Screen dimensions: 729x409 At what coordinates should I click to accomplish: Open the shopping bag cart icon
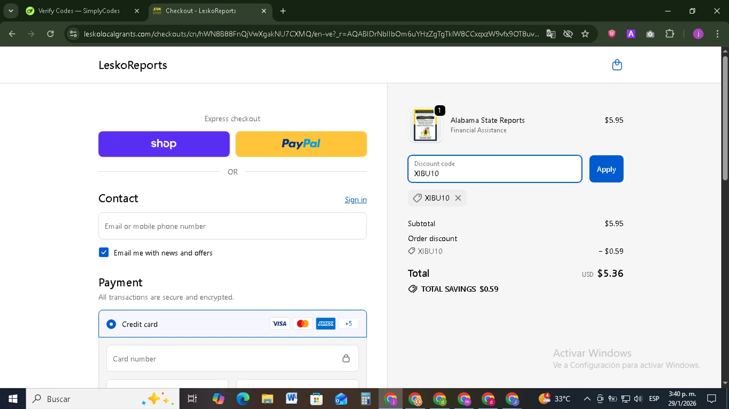point(617,65)
